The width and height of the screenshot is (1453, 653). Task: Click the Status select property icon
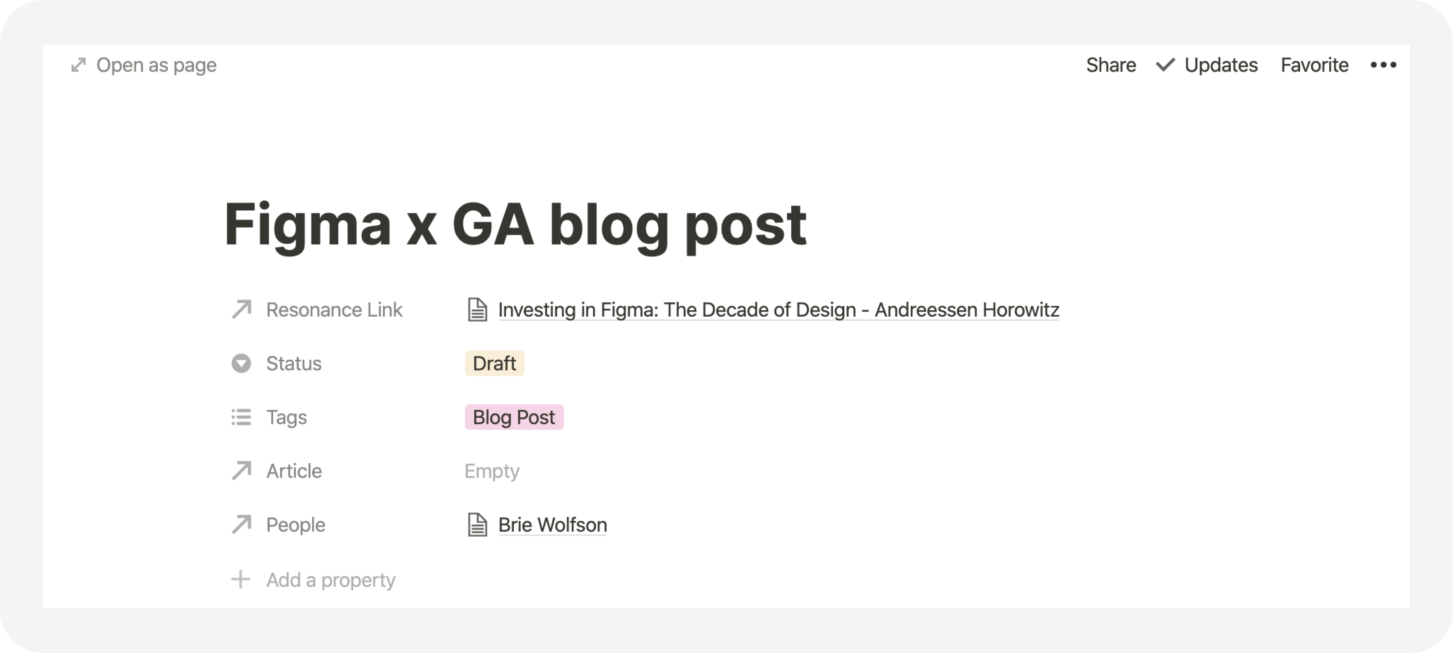242,364
